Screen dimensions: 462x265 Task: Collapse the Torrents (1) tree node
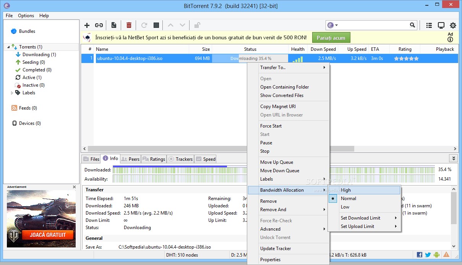coord(8,47)
